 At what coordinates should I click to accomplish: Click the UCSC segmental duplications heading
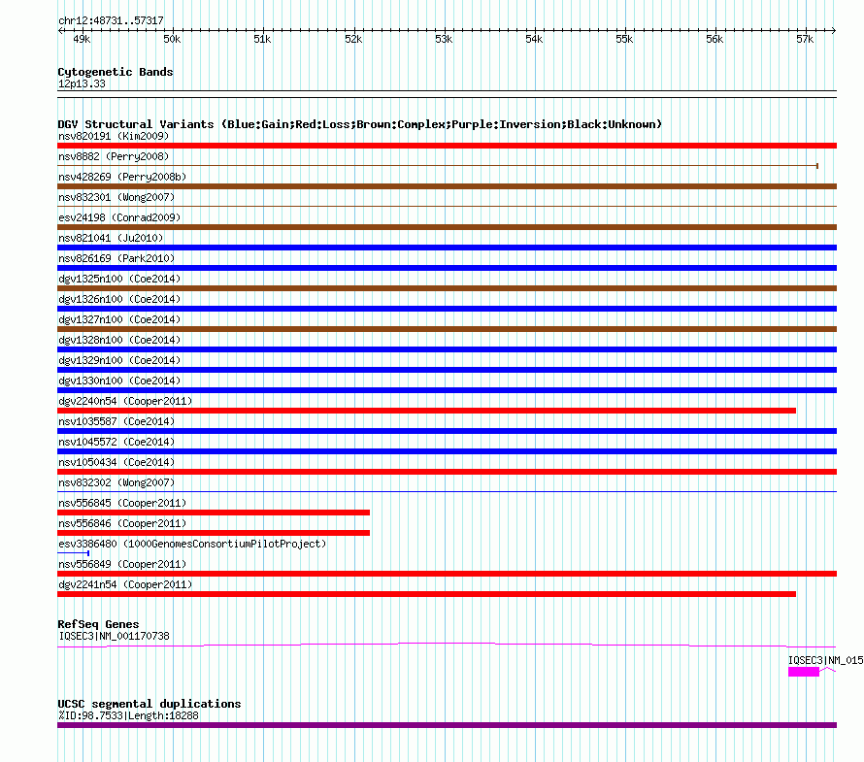(x=150, y=704)
